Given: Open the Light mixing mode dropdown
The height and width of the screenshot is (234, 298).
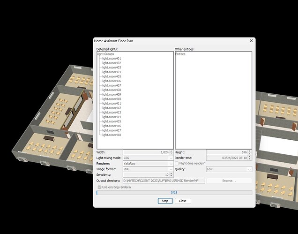Looking at the screenshot, I should coord(148,158).
